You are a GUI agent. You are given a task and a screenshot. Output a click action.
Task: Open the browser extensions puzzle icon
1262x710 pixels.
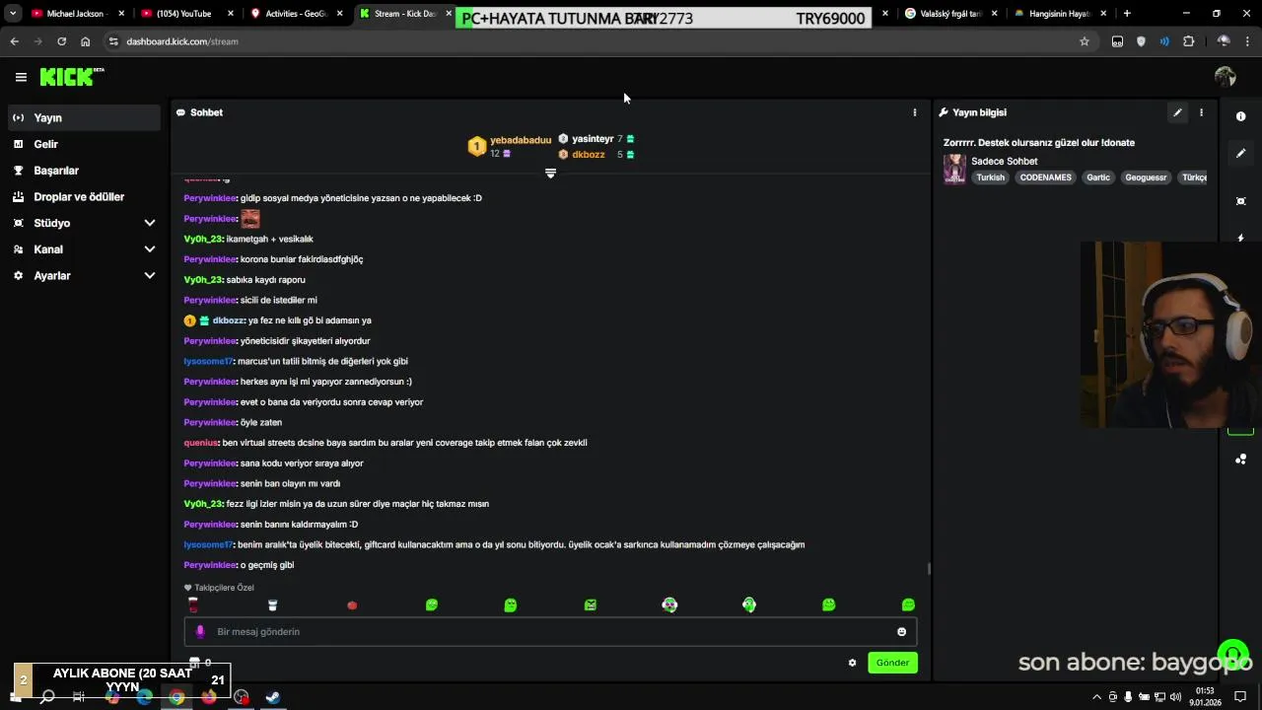pos(1188,41)
